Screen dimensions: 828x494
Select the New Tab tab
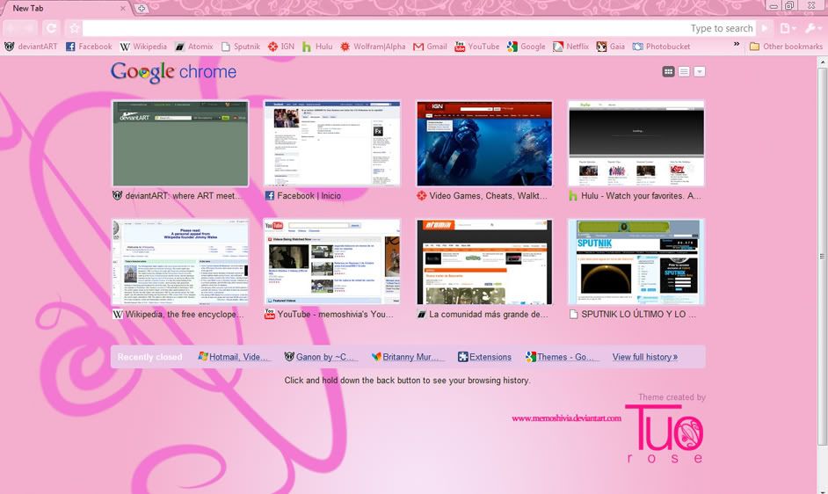tap(65, 9)
